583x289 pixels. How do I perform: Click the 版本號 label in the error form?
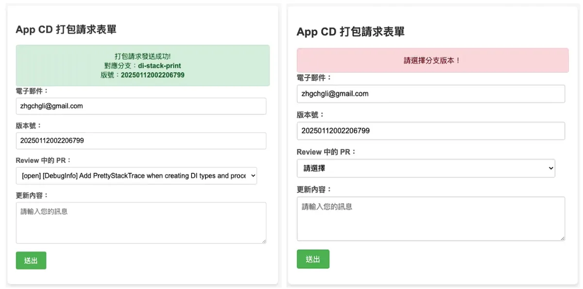coord(310,115)
